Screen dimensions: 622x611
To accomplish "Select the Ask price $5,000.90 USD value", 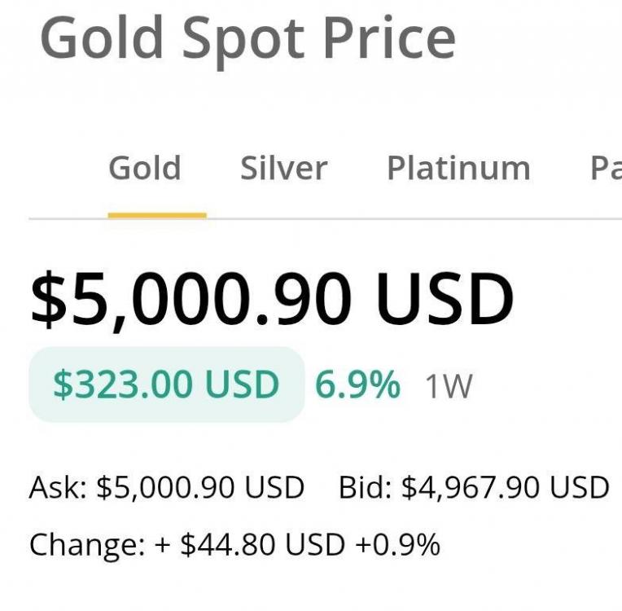I will tap(200, 488).
